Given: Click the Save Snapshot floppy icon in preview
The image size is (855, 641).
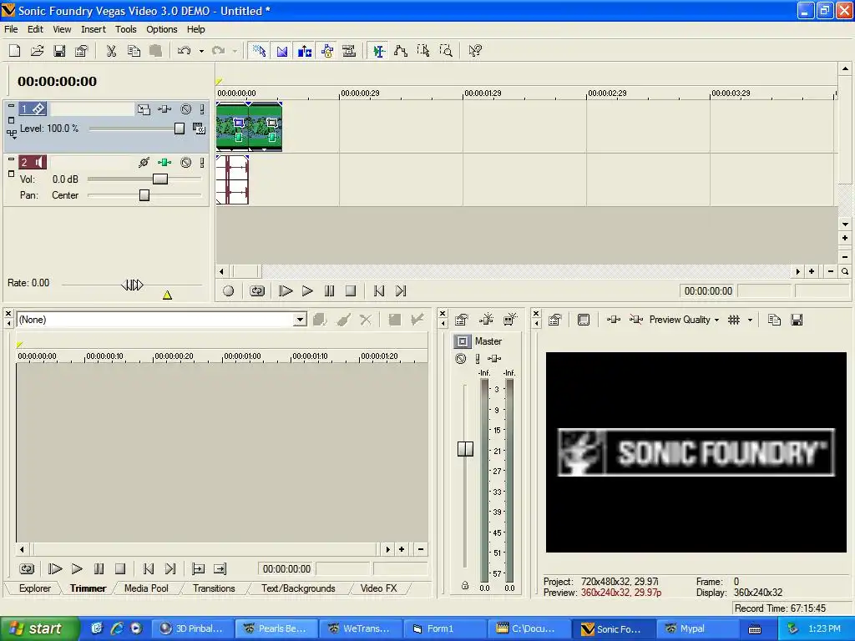Looking at the screenshot, I should [x=797, y=320].
